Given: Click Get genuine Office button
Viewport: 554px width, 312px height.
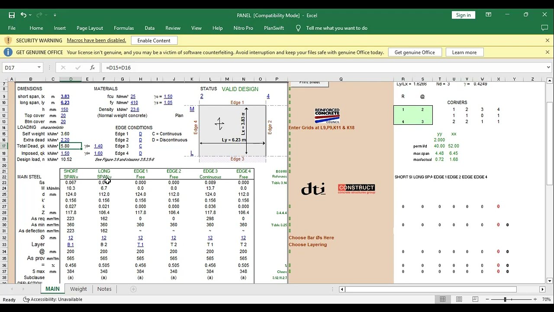Looking at the screenshot, I should [415, 52].
